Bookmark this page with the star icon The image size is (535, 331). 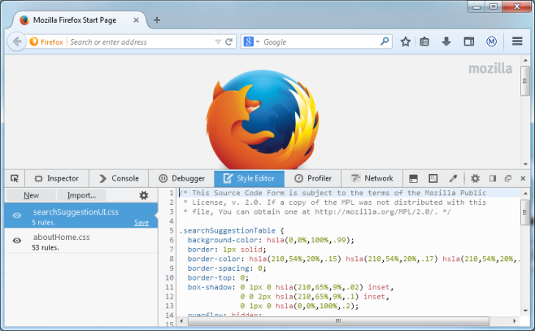coord(405,41)
